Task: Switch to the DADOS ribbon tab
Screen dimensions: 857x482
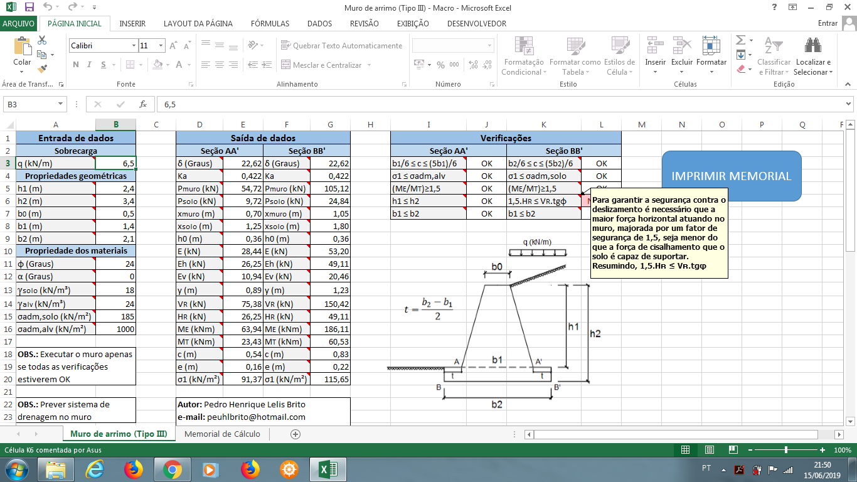Action: [320, 24]
